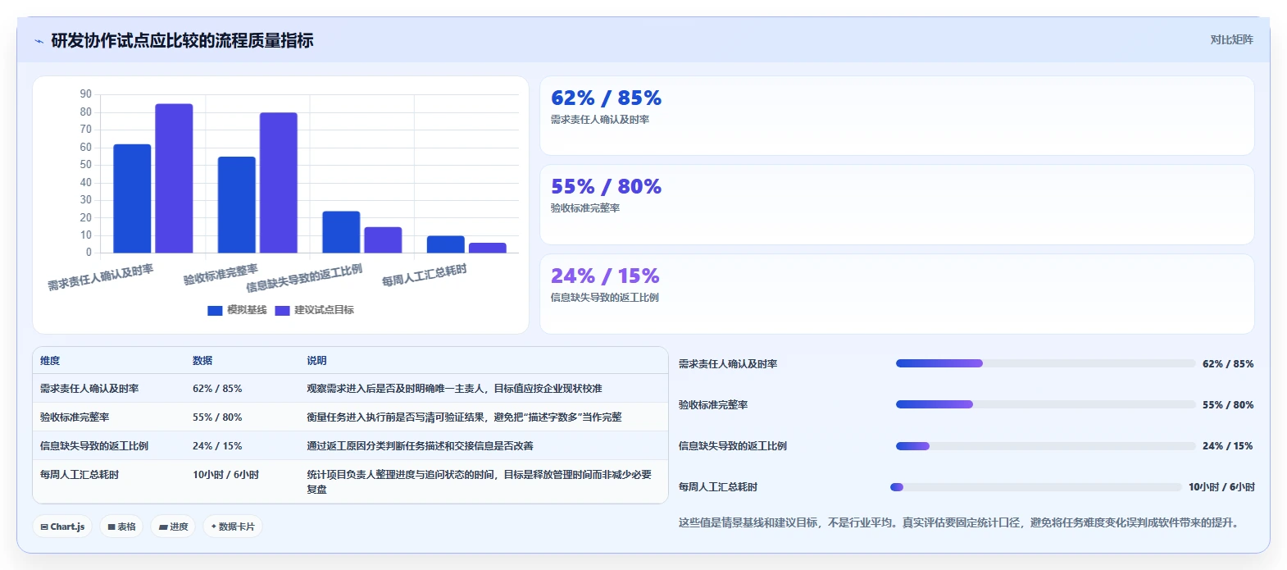Click the 验收标准完整率 progress bar
The height and width of the screenshot is (570, 1287).
coord(1045,404)
